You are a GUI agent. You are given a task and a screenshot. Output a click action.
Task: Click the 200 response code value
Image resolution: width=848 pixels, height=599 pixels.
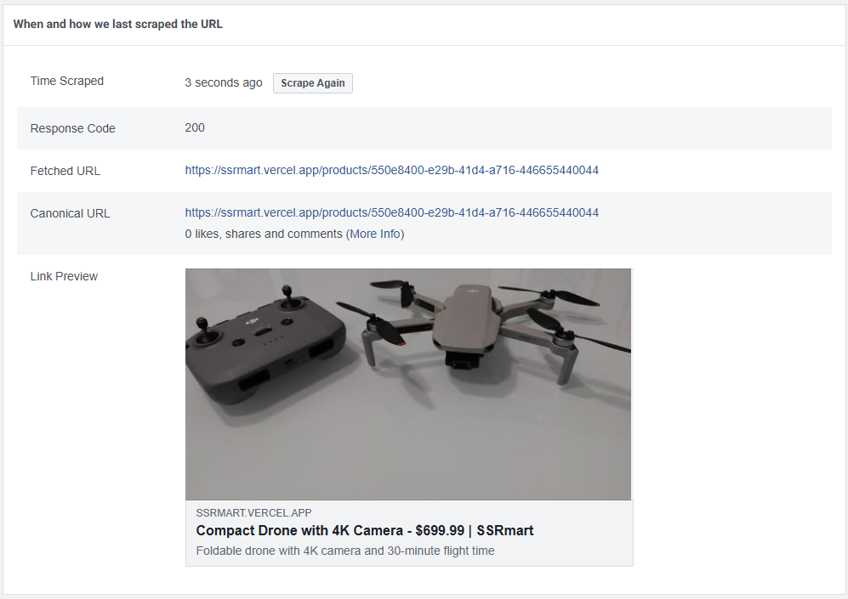195,128
